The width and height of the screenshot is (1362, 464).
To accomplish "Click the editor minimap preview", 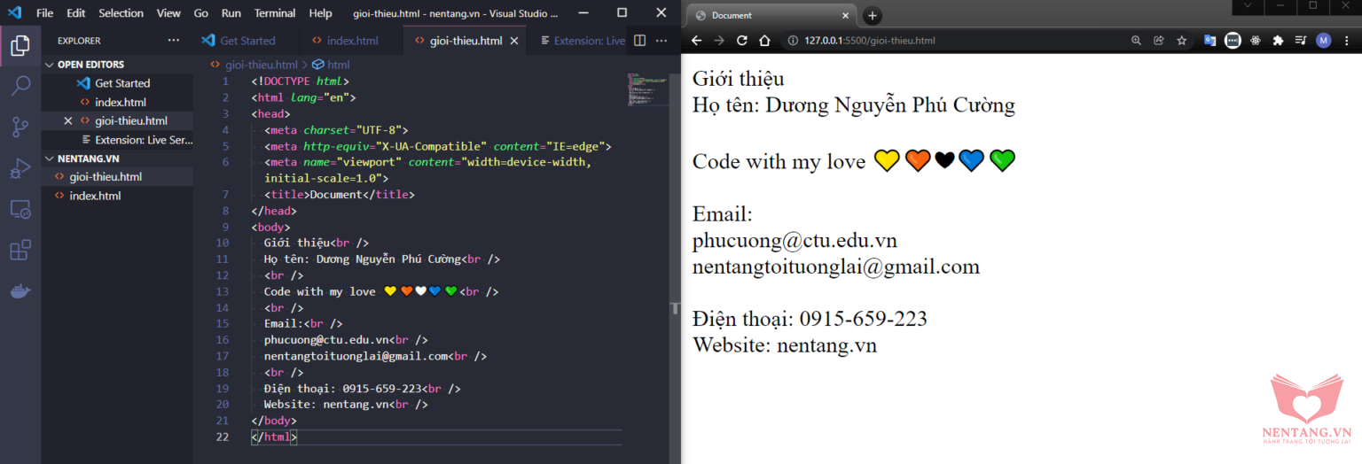I will pyautogui.click(x=647, y=90).
